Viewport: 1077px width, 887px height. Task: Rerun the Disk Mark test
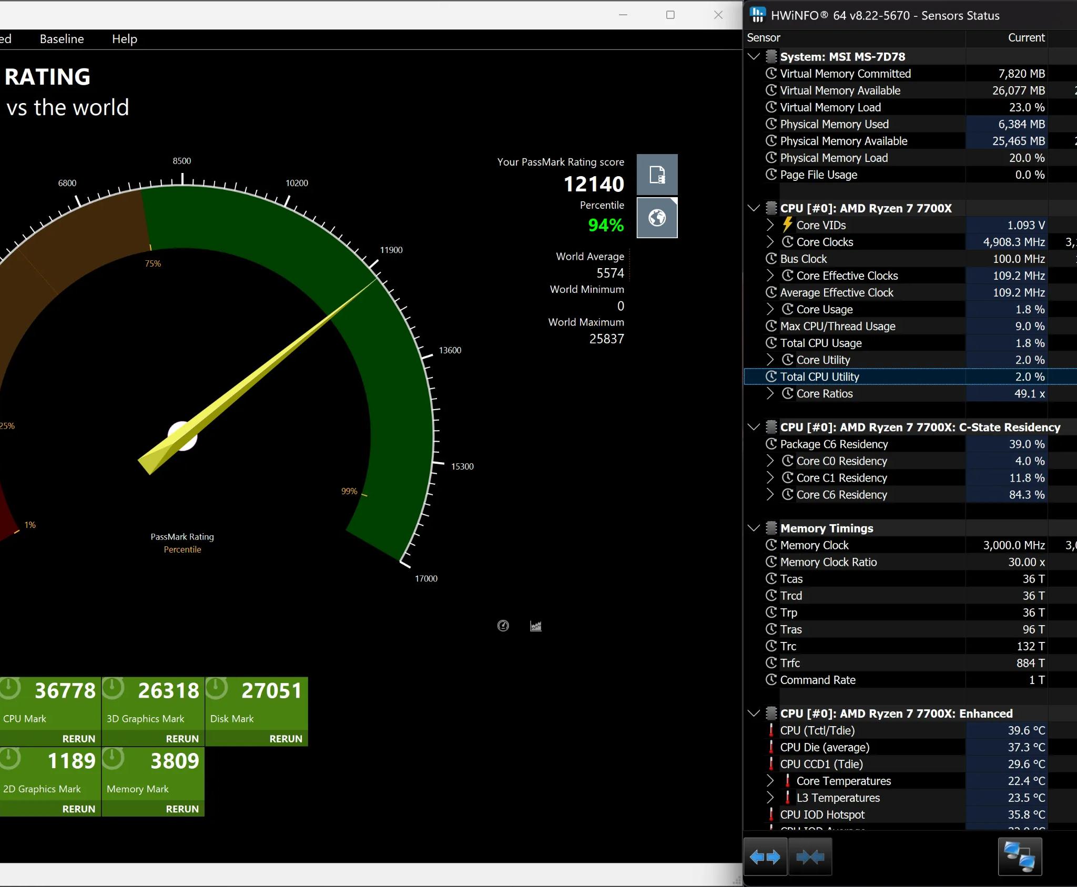(286, 739)
